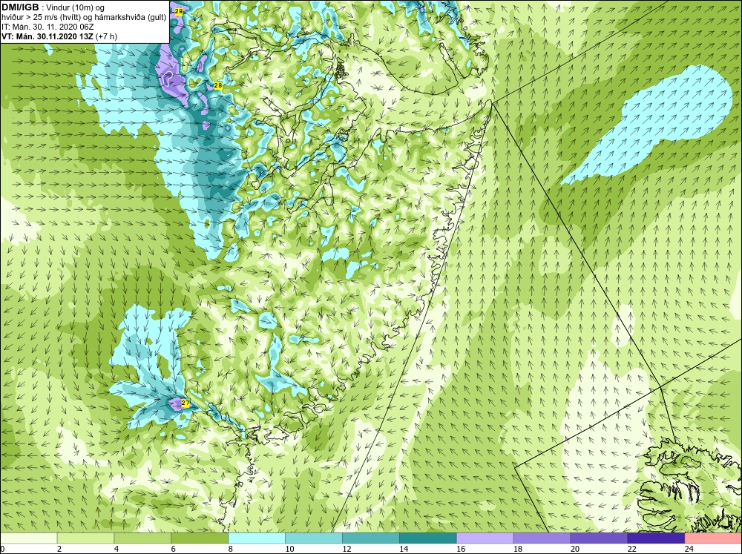742x554 pixels.
Task: Click the lavender 16-18 m/s legend swatch
Action: [x=485, y=538]
